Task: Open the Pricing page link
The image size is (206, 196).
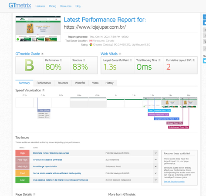Action: pos(52,6)
